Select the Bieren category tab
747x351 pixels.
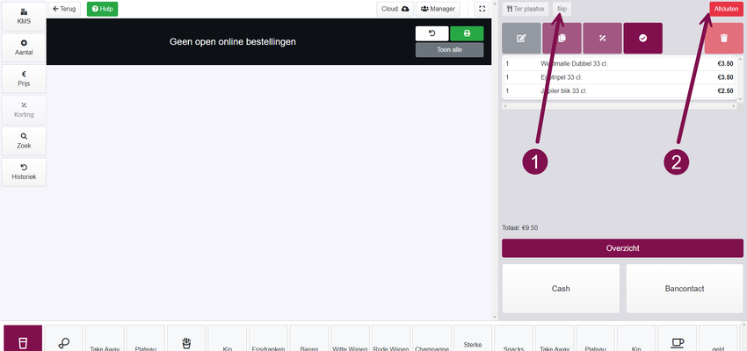click(x=309, y=342)
